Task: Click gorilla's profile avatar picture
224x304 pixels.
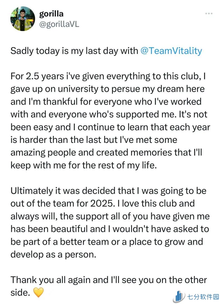Action: [x=22, y=19]
